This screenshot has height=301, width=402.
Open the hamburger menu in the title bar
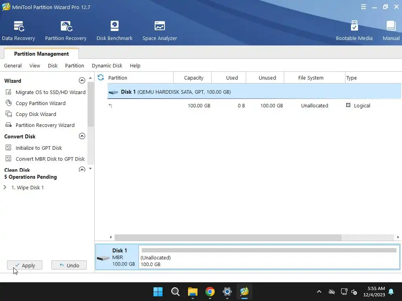pyautogui.click(x=363, y=7)
